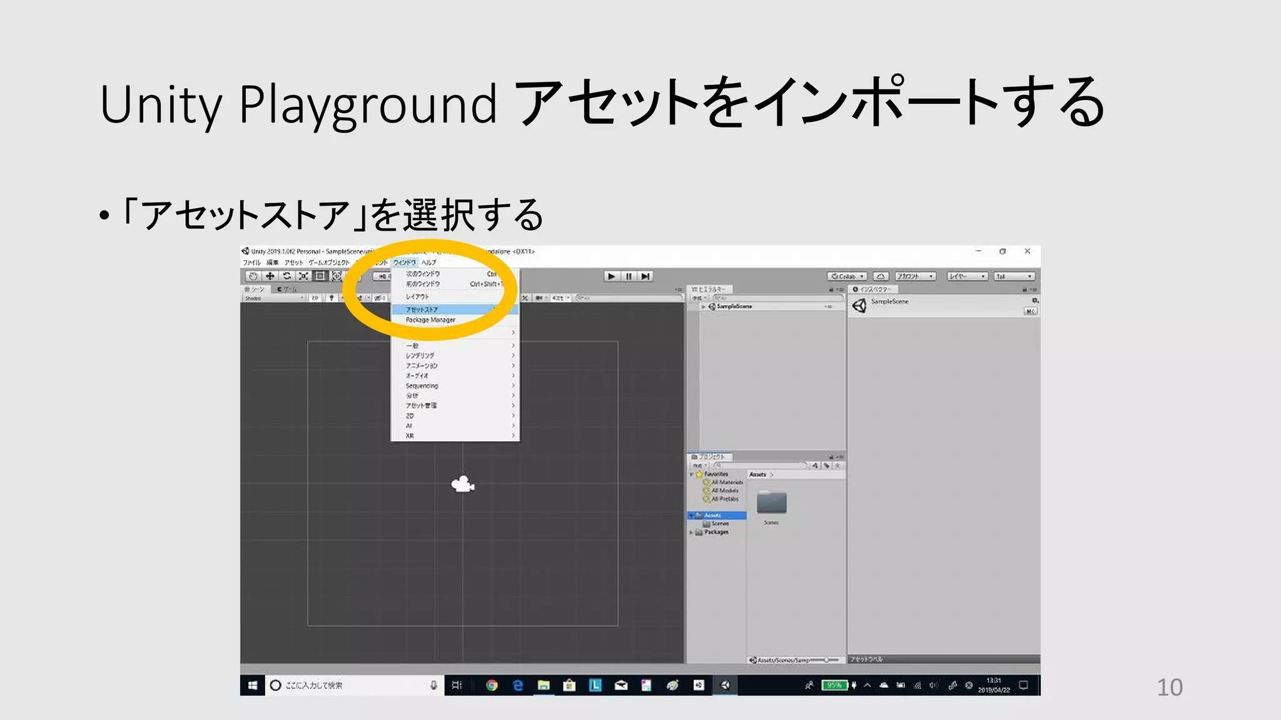
Task: Open the アニメーション submenu
Action: click(x=455, y=366)
